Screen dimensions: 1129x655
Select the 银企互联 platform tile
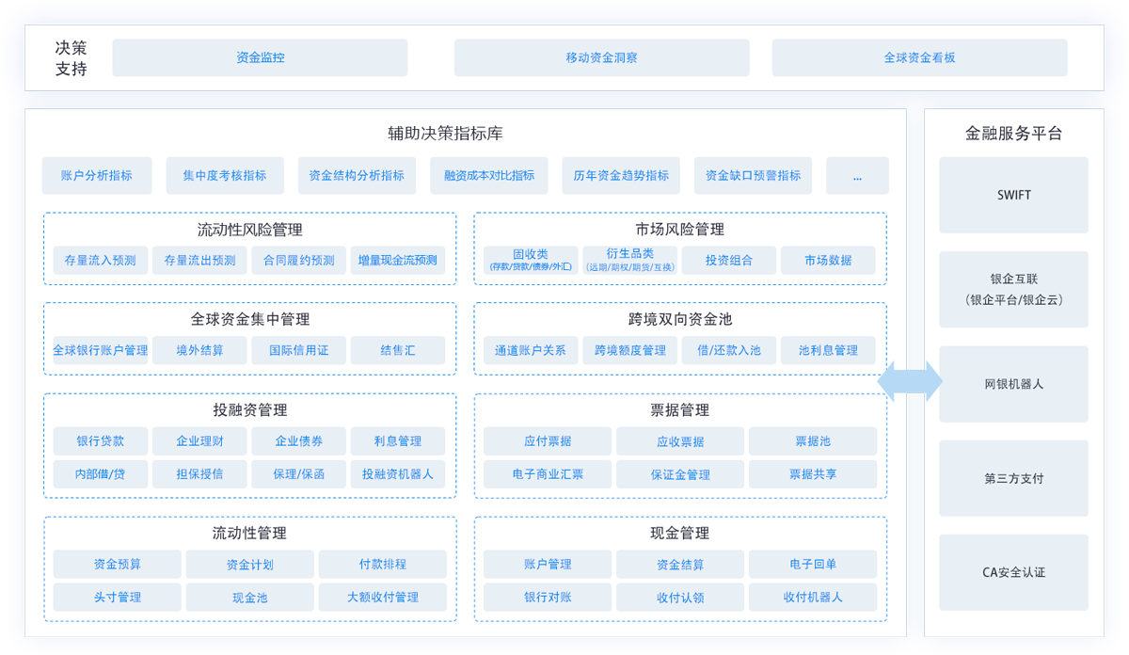point(1013,289)
